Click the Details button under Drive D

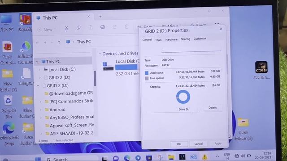[x=213, y=108]
